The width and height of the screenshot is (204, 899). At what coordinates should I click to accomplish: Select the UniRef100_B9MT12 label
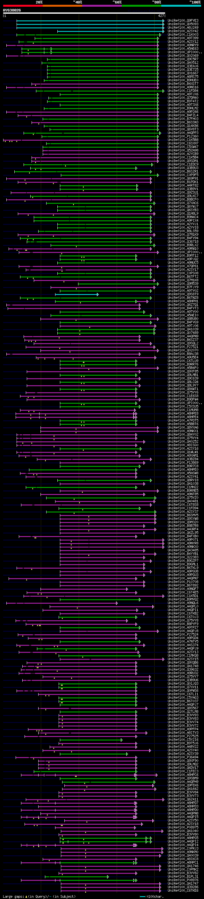coord(183,255)
